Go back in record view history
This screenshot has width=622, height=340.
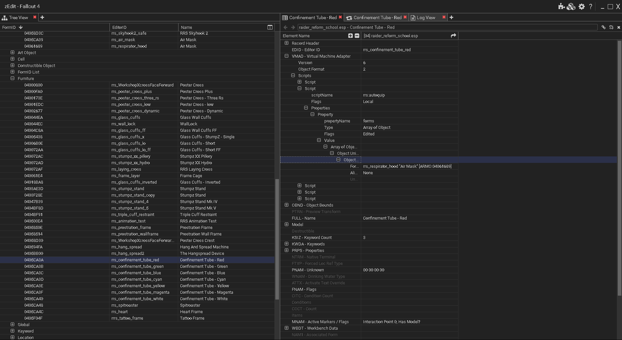pos(285,28)
